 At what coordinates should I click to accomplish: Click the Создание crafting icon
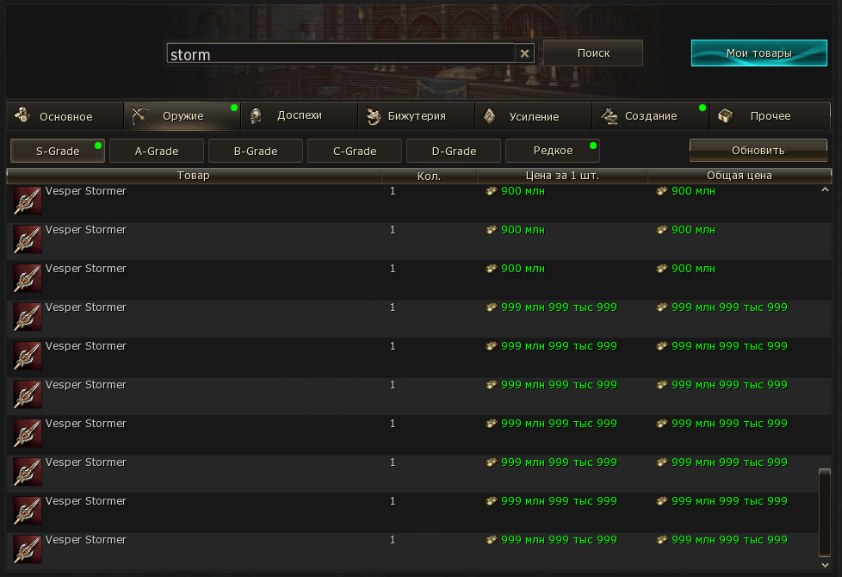click(x=609, y=115)
